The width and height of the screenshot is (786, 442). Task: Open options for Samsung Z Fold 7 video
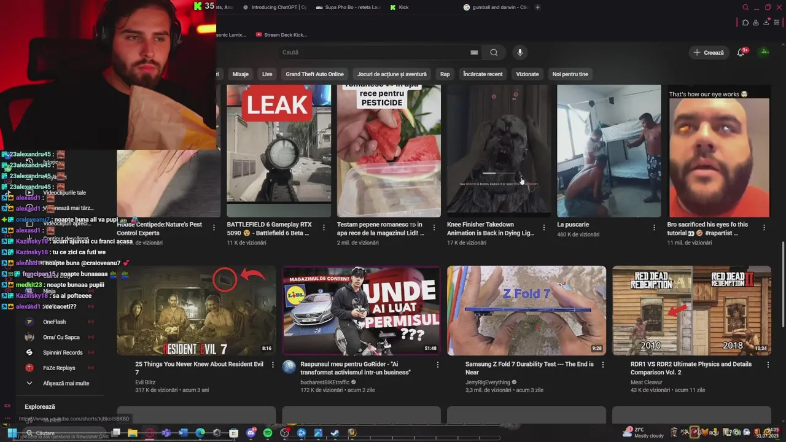[603, 365]
